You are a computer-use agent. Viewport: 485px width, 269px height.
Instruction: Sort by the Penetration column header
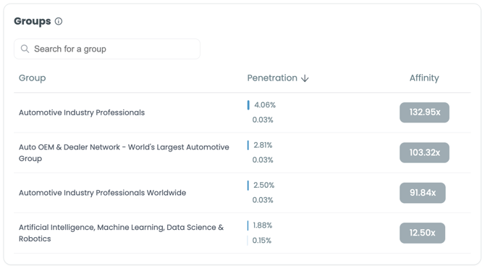(272, 78)
